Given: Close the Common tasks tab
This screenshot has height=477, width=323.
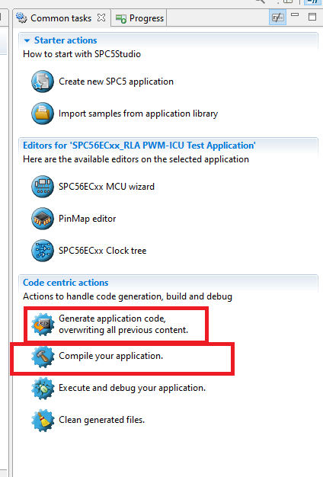Looking at the screenshot, I should point(101,18).
